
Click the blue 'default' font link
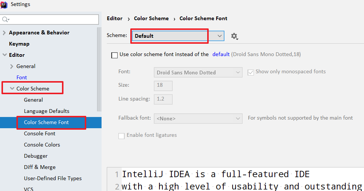pyautogui.click(x=221, y=54)
